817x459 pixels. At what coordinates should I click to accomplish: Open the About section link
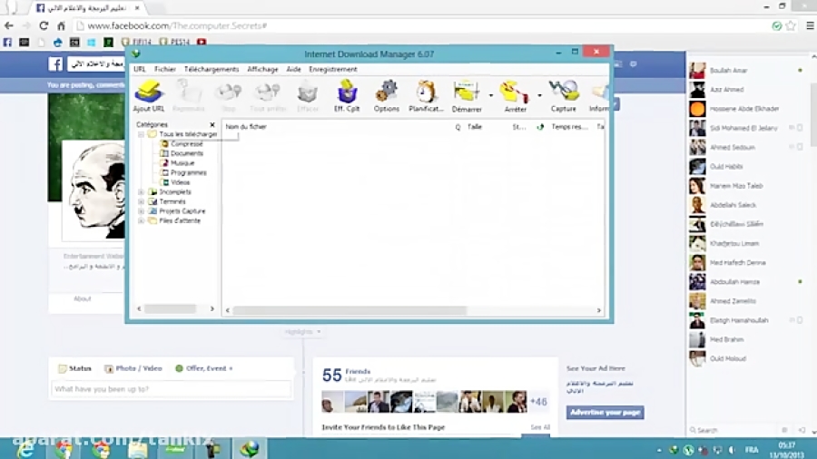click(x=83, y=298)
